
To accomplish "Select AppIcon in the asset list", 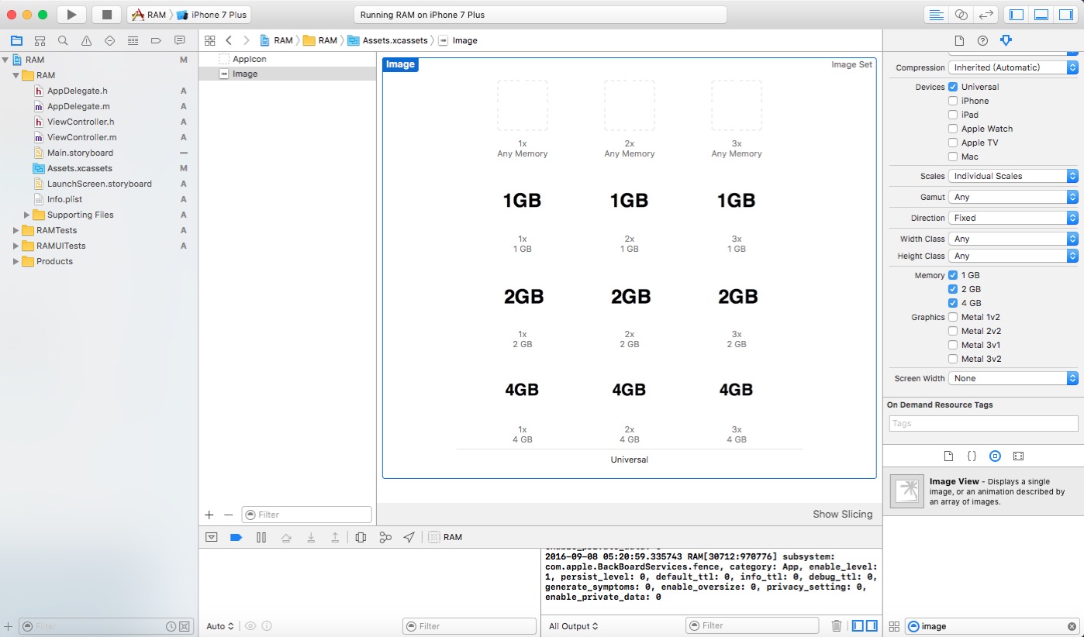I will (x=249, y=59).
